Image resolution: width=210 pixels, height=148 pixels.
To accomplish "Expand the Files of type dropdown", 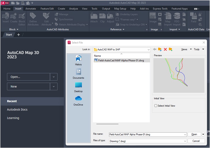I will [x=185, y=141].
